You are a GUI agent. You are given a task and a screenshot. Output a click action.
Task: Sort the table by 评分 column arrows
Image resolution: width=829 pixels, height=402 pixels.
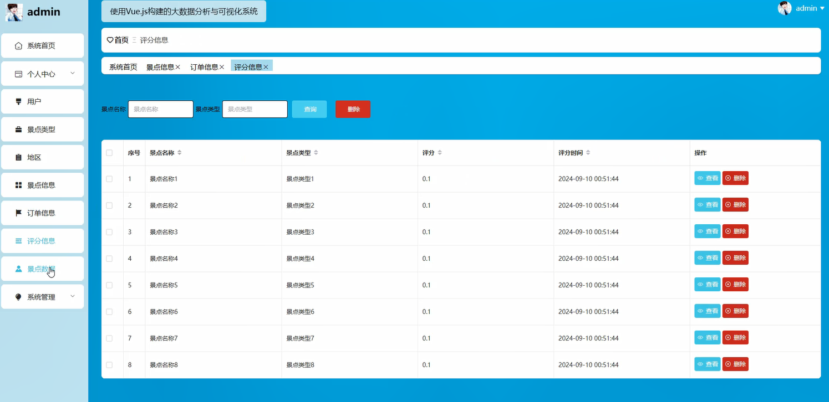(x=439, y=153)
